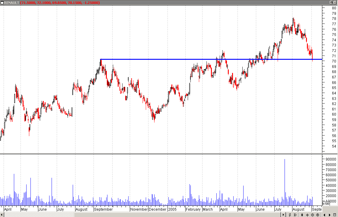Click the refresh cycle-arrows icon
This screenshot has height=217, width=338.
290,215
